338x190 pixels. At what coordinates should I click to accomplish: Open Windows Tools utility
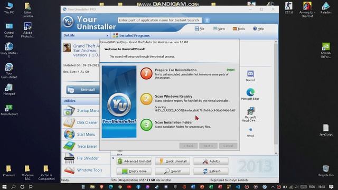click(x=83, y=170)
